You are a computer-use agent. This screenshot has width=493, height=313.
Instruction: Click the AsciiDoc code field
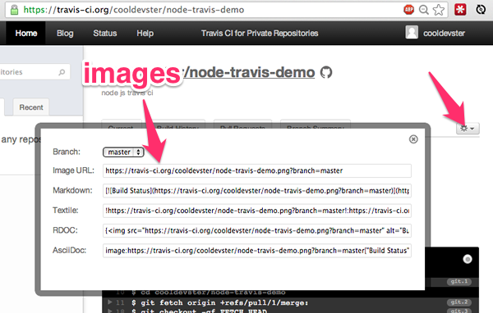click(x=257, y=251)
